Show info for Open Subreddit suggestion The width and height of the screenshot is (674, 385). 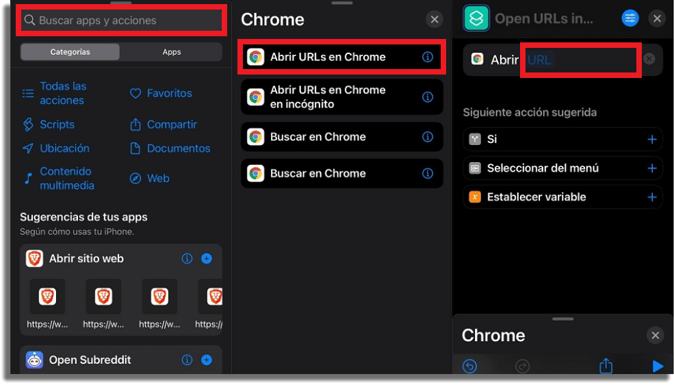187,360
